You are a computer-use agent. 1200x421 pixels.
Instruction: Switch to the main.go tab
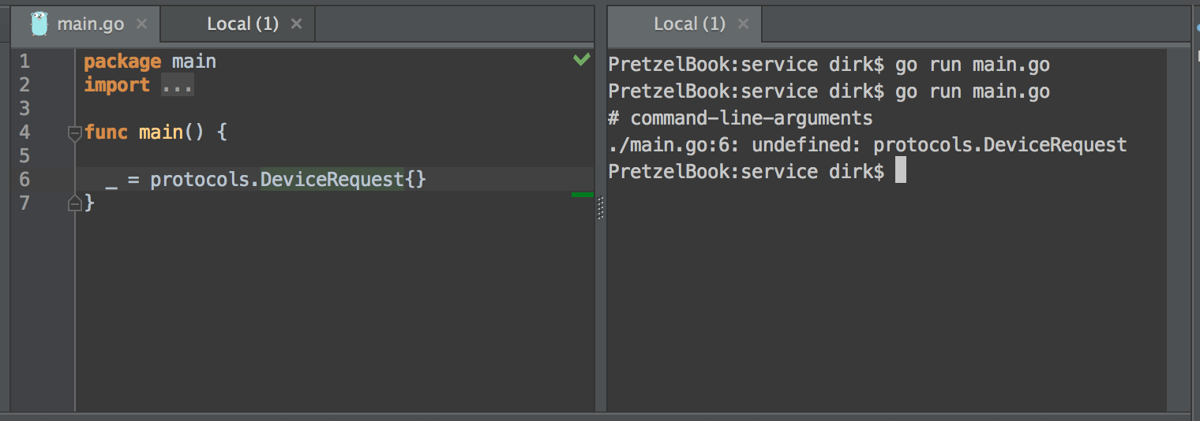point(90,24)
